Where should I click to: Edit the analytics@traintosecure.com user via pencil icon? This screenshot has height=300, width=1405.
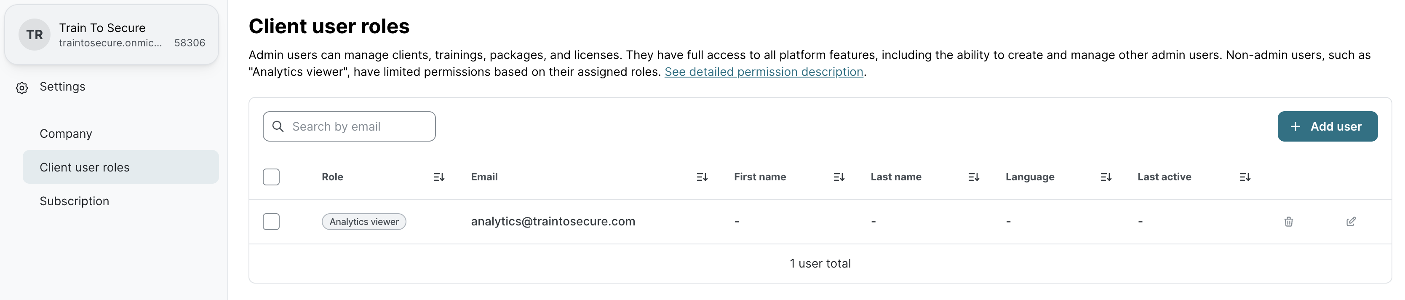(x=1350, y=222)
